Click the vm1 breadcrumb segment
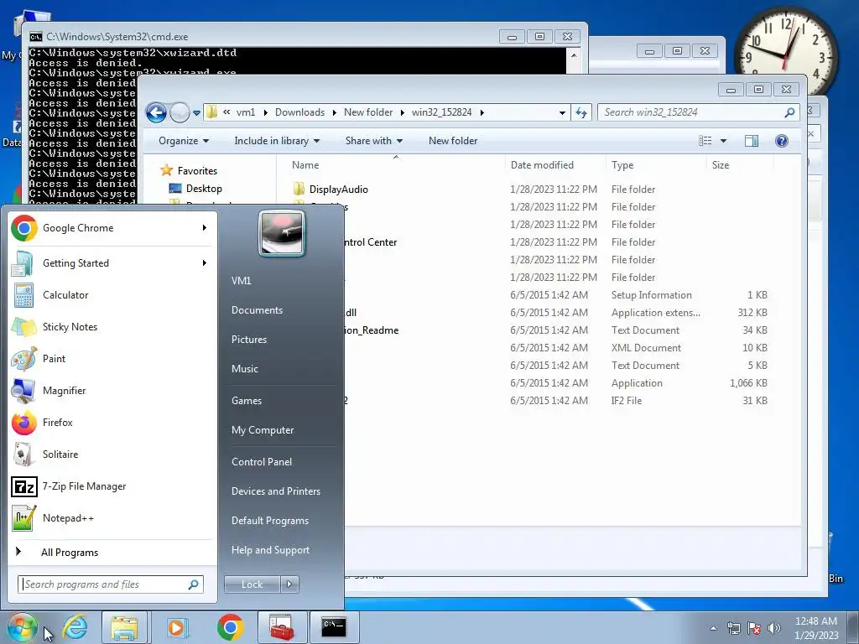Image resolution: width=859 pixels, height=644 pixels. coord(246,112)
